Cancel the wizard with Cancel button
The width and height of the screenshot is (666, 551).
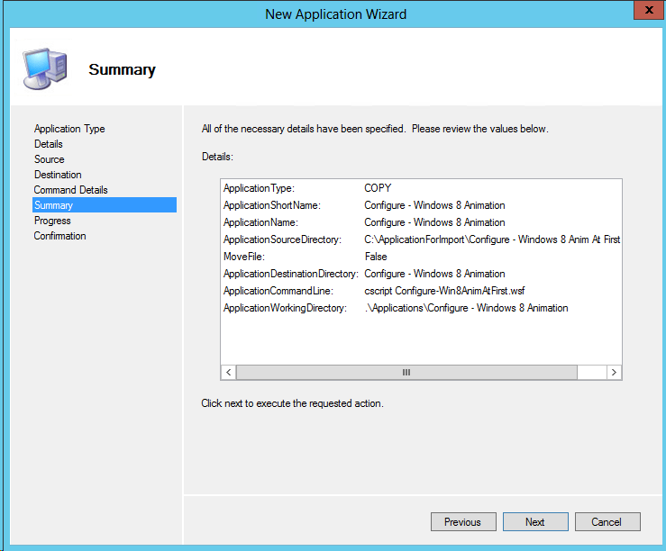tap(607, 521)
